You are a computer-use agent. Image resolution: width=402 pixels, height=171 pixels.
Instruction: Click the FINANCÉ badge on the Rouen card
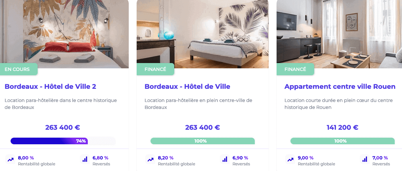coord(295,69)
